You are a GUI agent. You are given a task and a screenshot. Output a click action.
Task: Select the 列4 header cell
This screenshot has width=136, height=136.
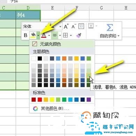tap(28, 15)
